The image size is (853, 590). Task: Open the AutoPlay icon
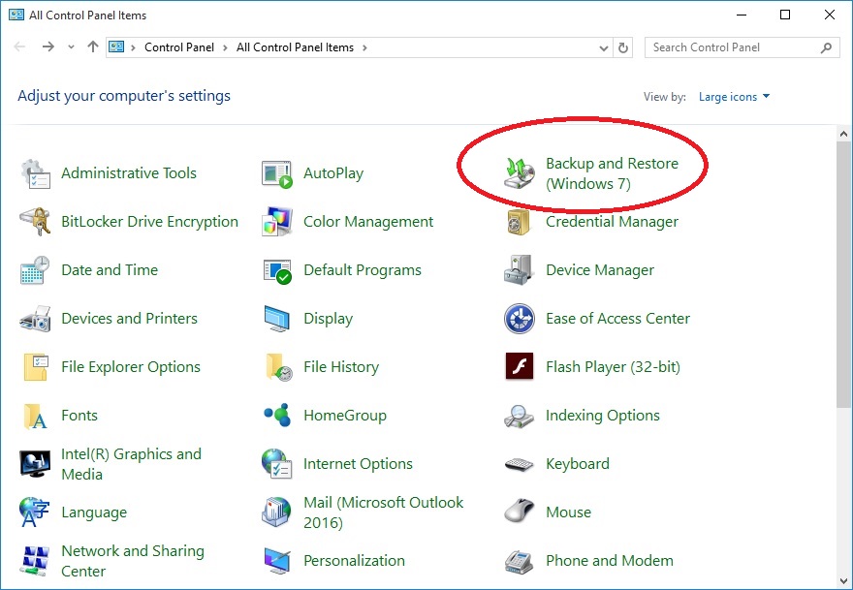click(277, 174)
